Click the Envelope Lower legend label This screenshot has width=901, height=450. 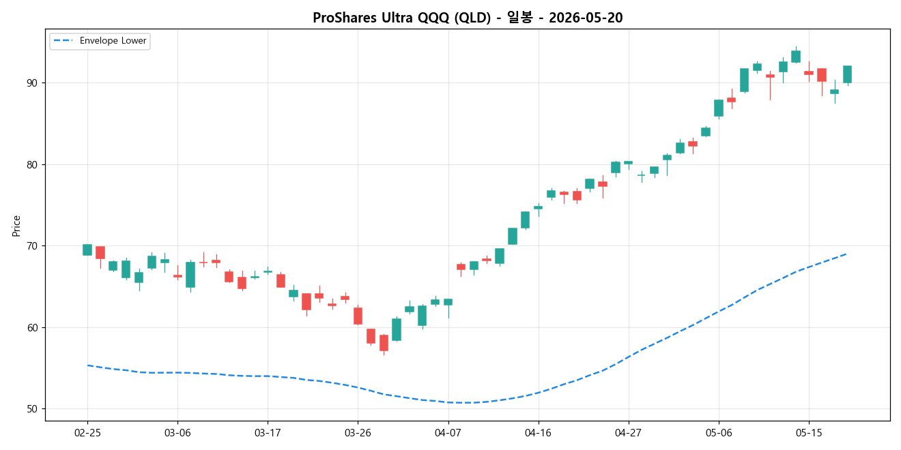pyautogui.click(x=113, y=41)
